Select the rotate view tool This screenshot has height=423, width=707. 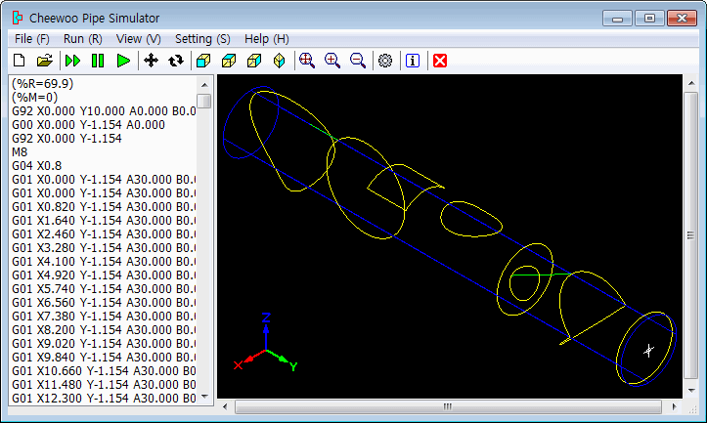point(176,61)
